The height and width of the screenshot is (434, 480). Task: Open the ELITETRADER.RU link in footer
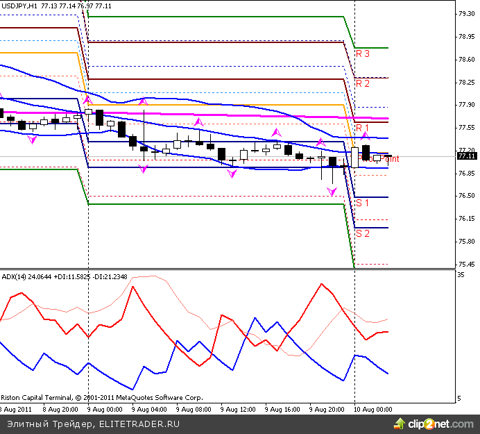tap(139, 424)
